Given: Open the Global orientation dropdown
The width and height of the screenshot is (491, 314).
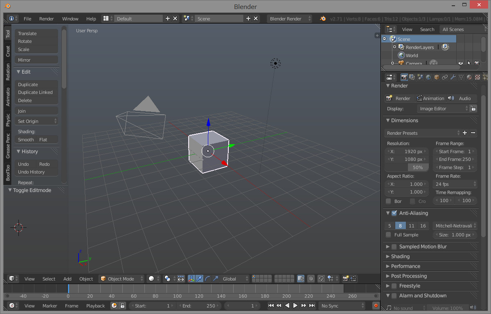Looking at the screenshot, I should (x=235, y=278).
